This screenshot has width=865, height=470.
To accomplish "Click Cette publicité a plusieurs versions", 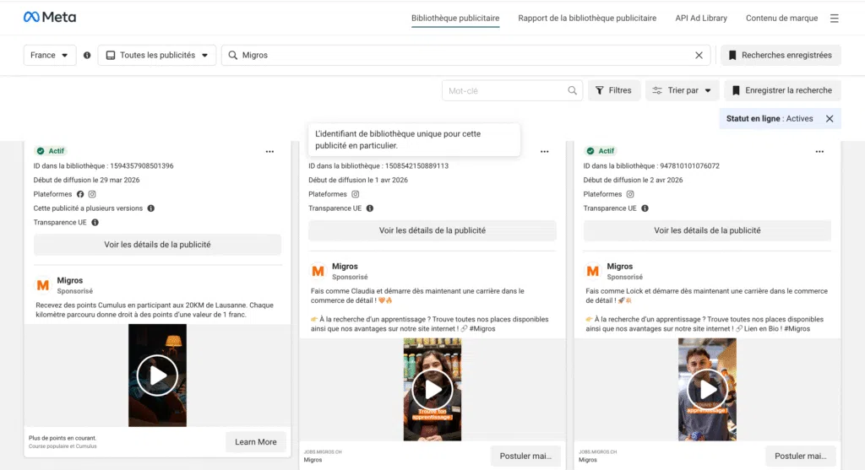I will tap(88, 208).
